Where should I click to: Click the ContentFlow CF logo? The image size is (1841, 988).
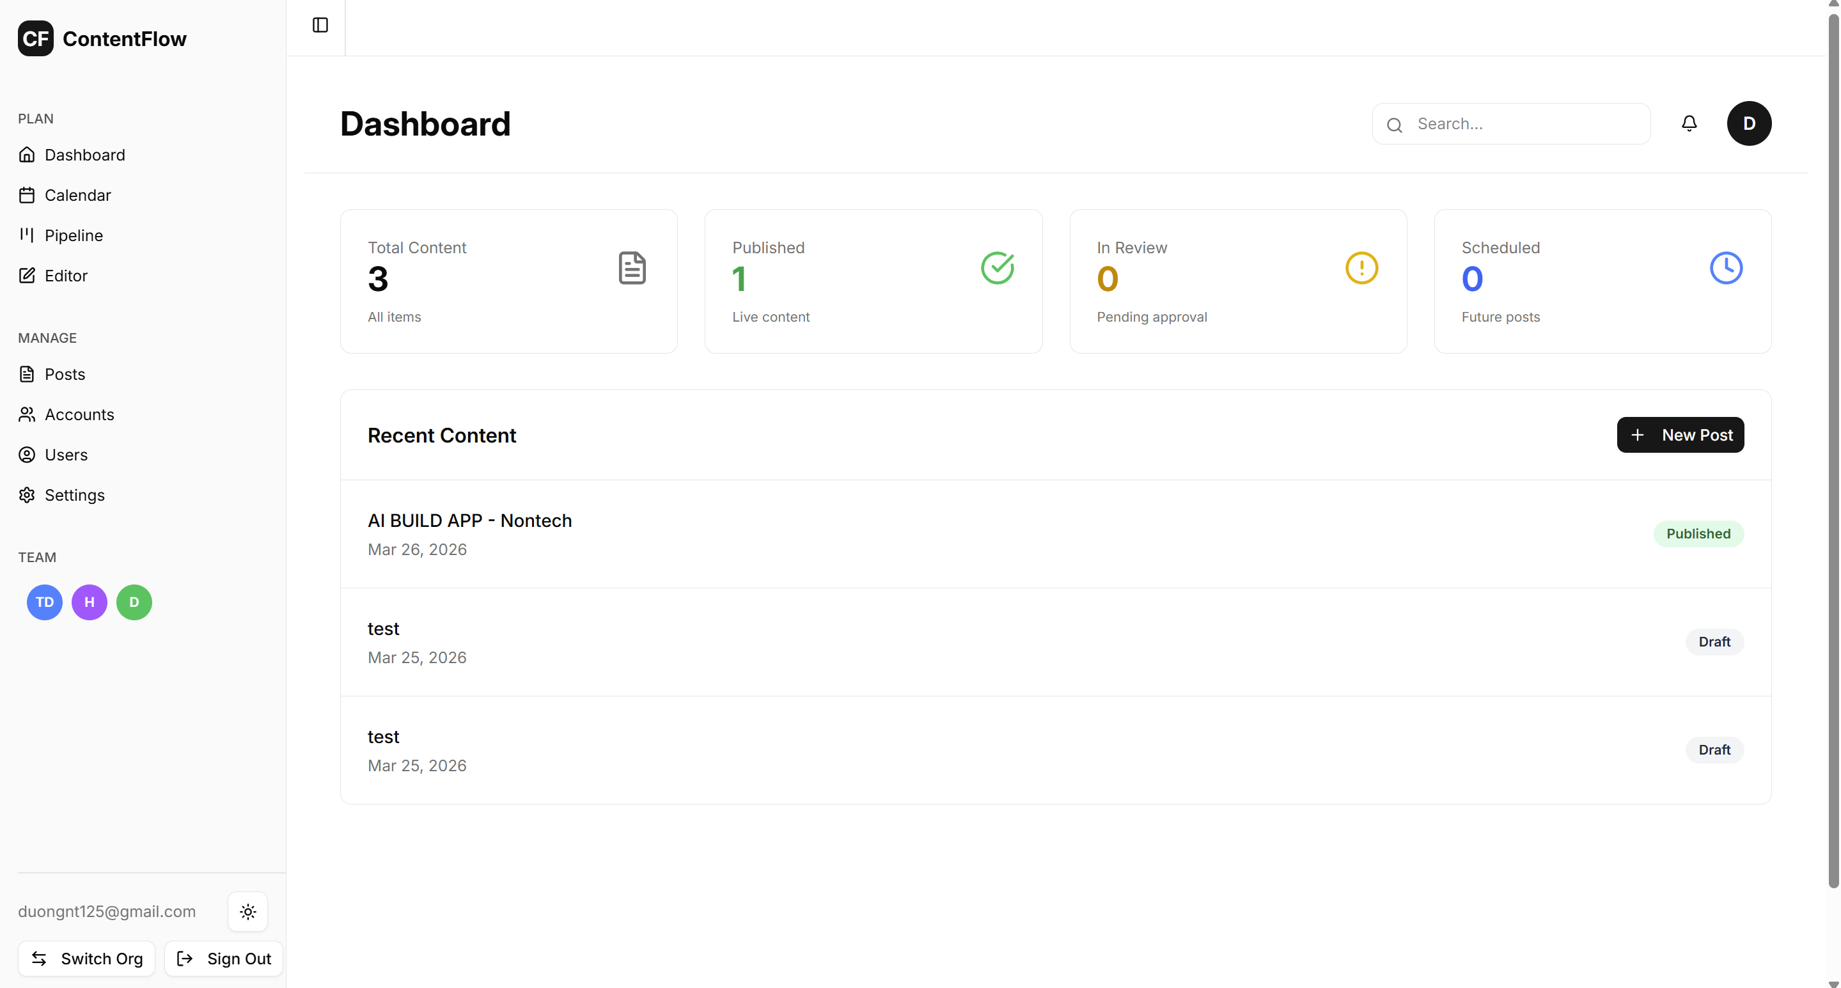click(x=36, y=38)
